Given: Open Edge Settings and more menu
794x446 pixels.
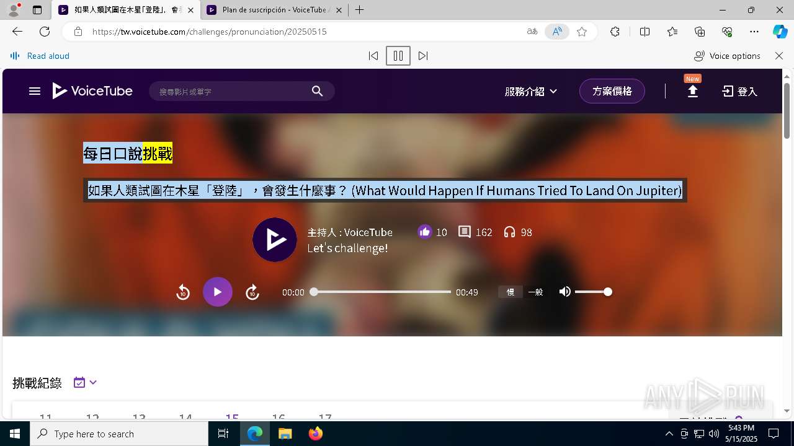Looking at the screenshot, I should [754, 32].
